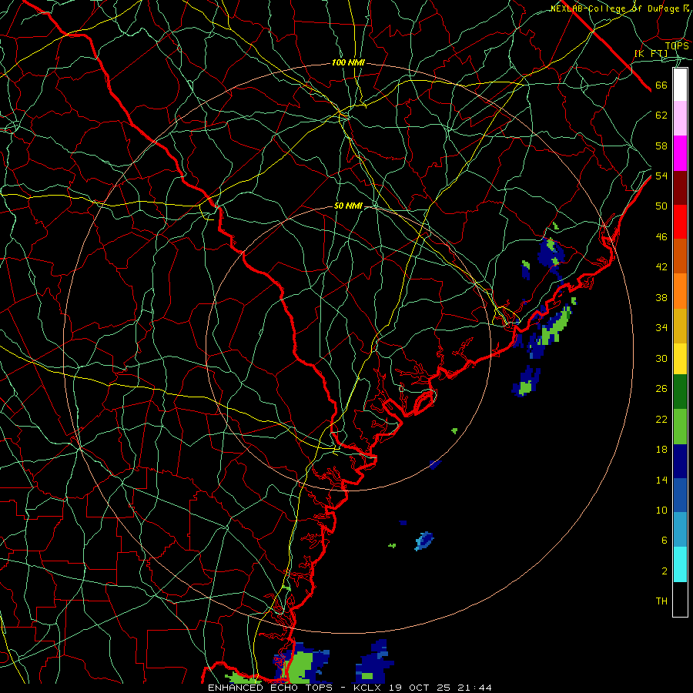This screenshot has height=693, width=693.
Task: Select the legend value "58"
Action: point(661,146)
